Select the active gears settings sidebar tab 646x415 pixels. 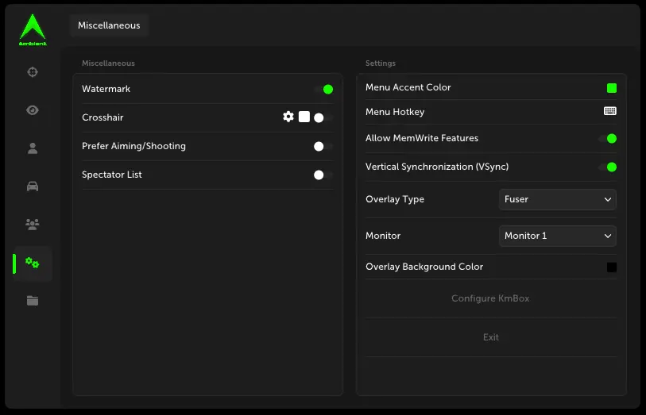tap(33, 263)
